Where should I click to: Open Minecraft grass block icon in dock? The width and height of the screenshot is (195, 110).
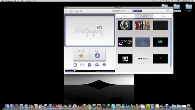click(x=108, y=106)
